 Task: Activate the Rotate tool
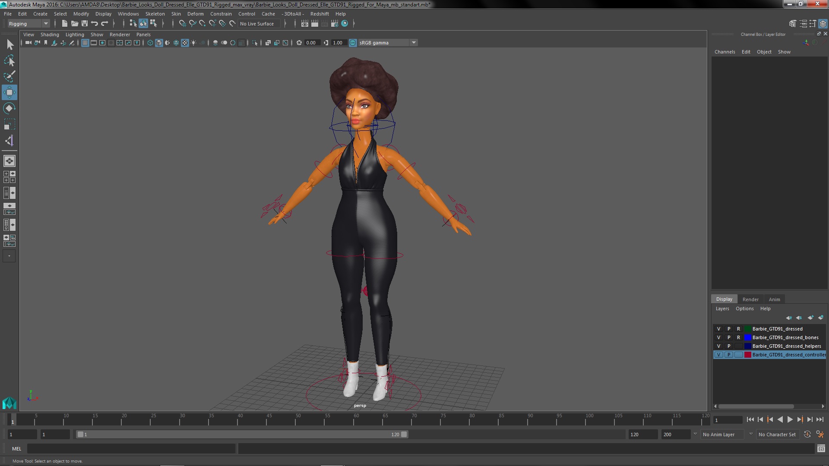click(9, 108)
